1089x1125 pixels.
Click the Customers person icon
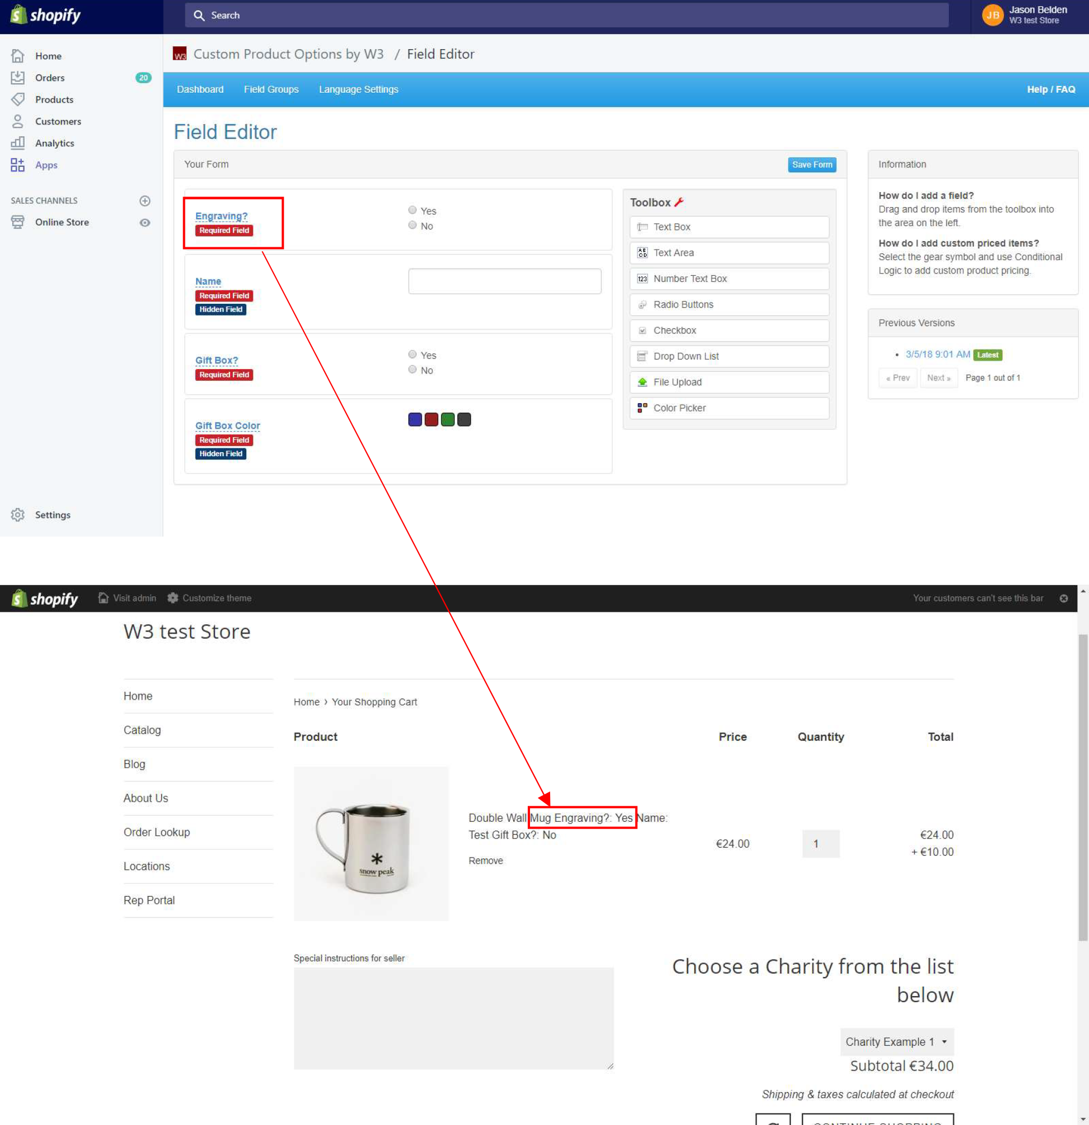pyautogui.click(x=18, y=121)
